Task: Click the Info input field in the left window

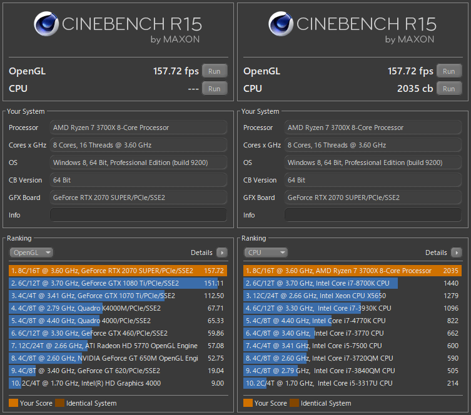Action: 138,215
